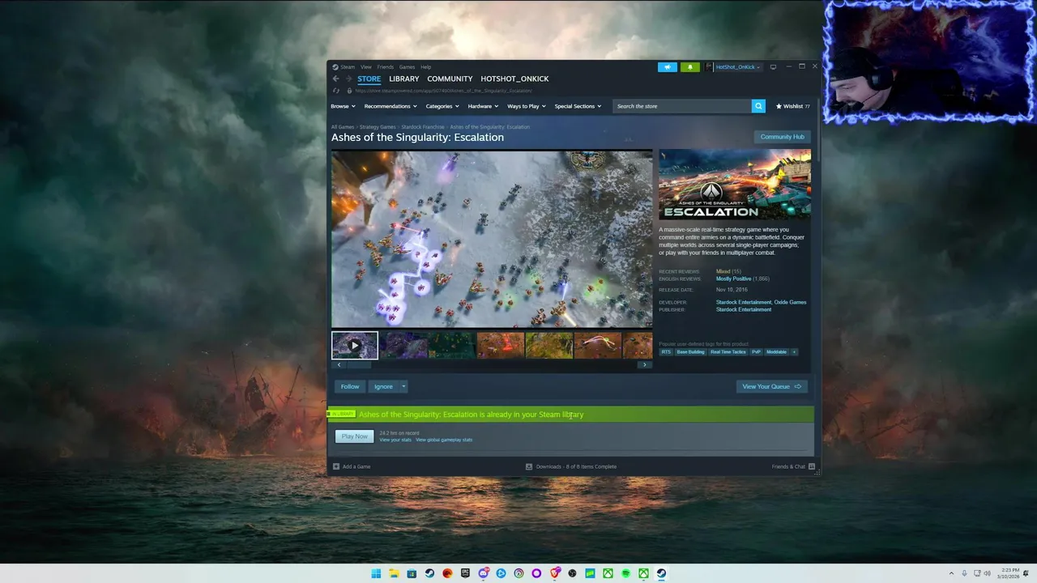
Task: Click the Follow button
Action: point(350,386)
